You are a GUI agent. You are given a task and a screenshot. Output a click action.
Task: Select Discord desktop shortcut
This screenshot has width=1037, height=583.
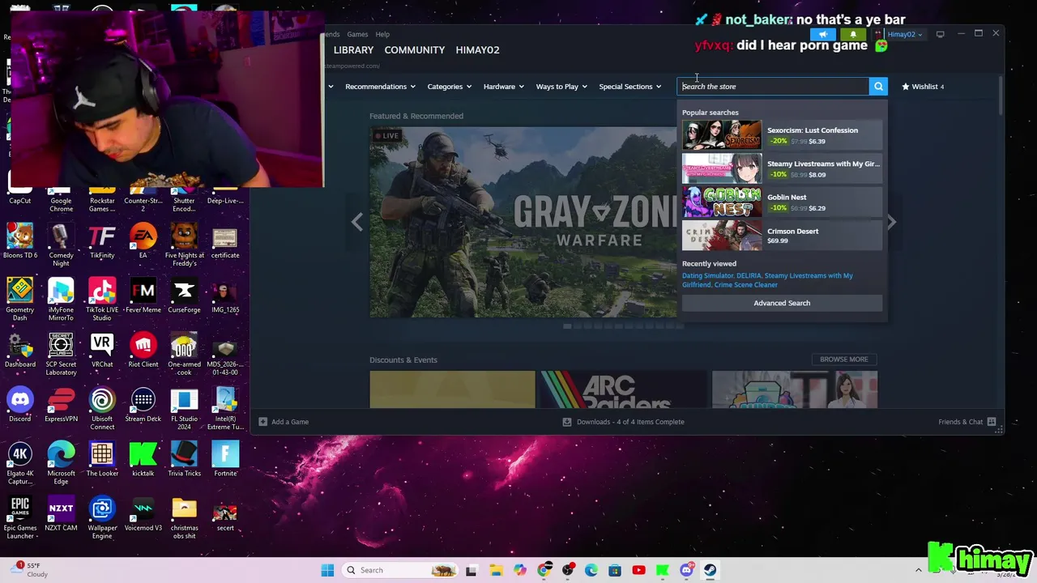coord(20,405)
